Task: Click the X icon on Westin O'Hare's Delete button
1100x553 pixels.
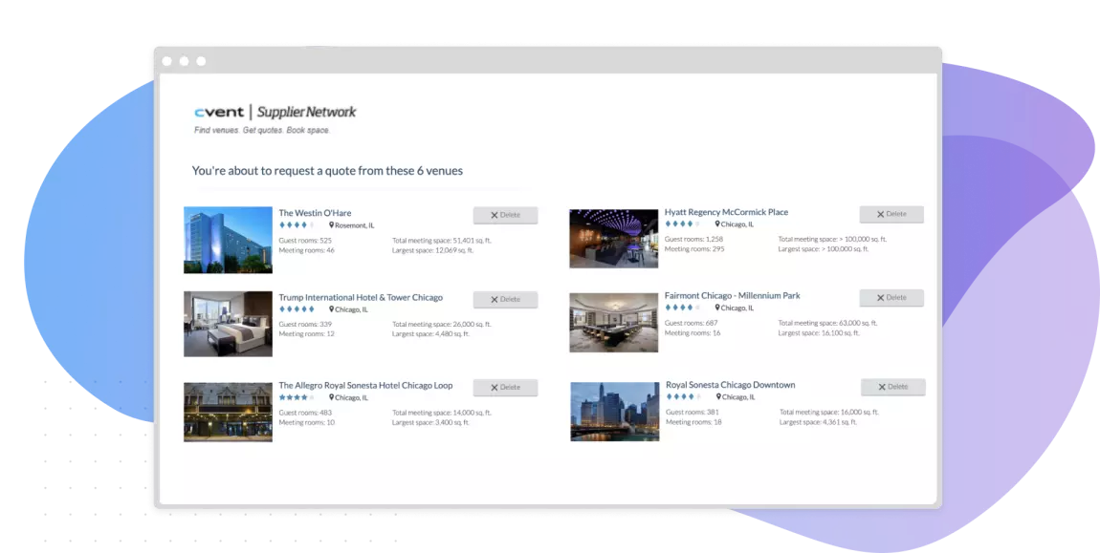Action: tap(493, 215)
